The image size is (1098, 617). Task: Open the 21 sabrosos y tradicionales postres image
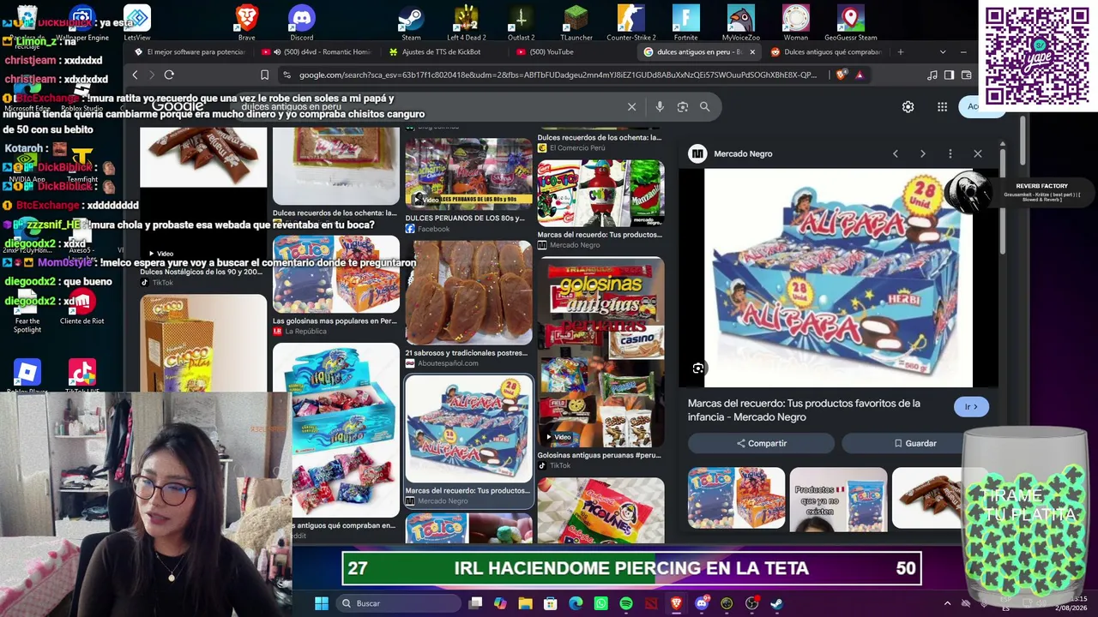pyautogui.click(x=468, y=293)
